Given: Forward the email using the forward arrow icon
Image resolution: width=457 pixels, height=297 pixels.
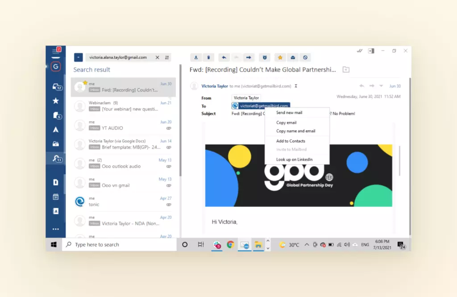Looking at the screenshot, I should 249,57.
